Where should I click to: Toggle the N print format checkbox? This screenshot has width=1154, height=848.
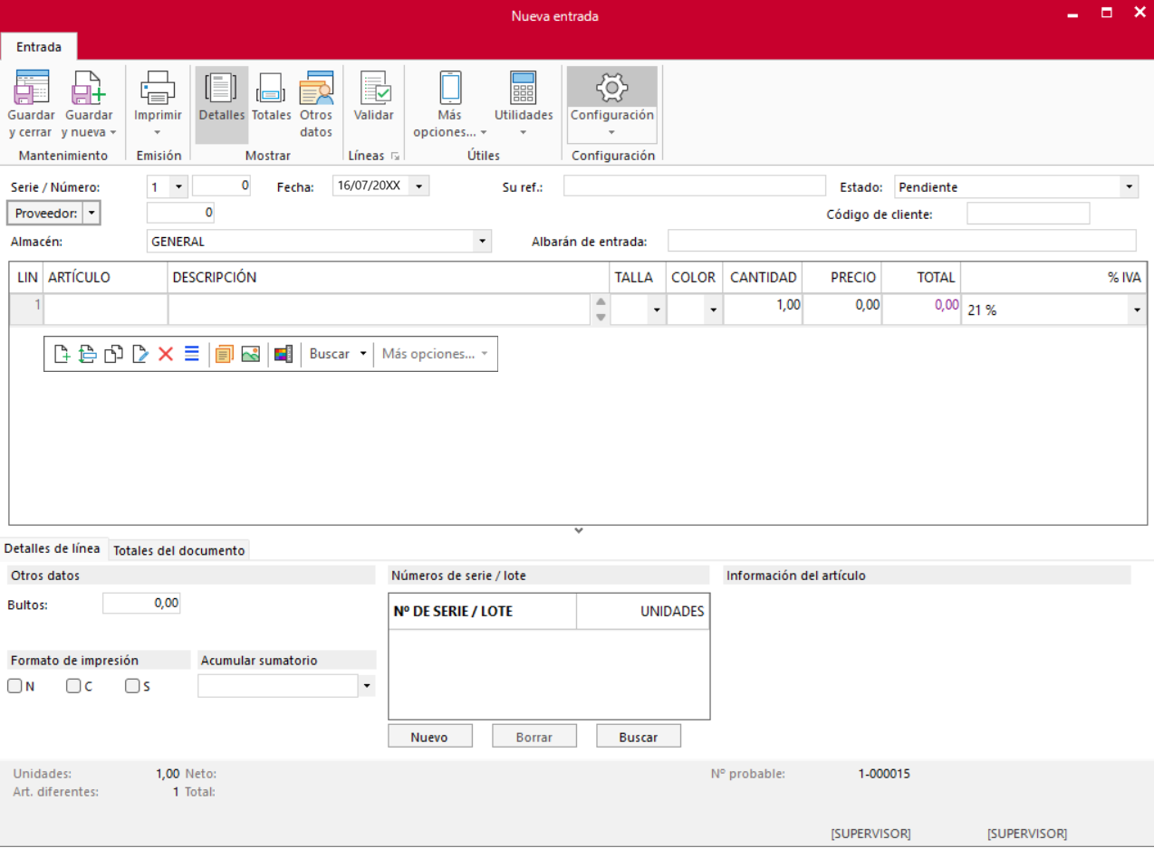pos(14,686)
